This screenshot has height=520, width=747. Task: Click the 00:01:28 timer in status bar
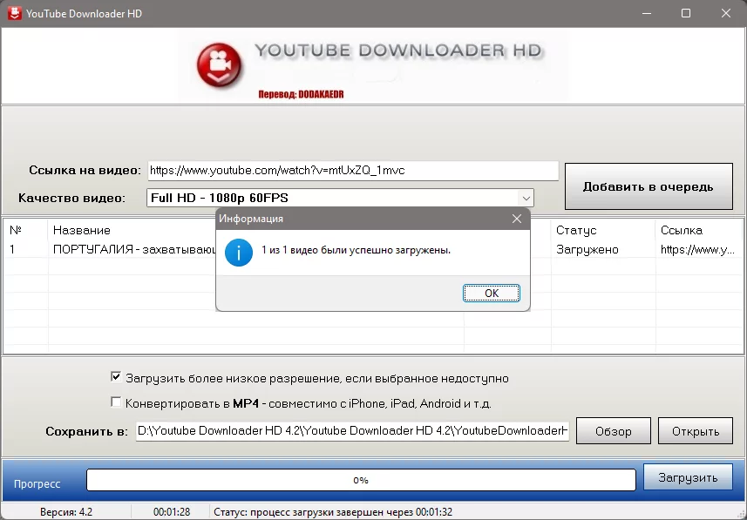pos(172,512)
